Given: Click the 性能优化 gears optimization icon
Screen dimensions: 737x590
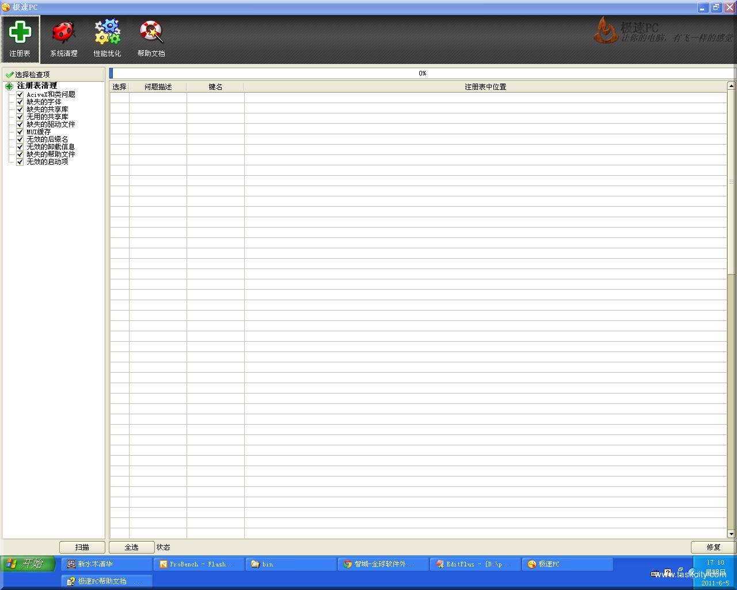Looking at the screenshot, I should click(x=107, y=37).
